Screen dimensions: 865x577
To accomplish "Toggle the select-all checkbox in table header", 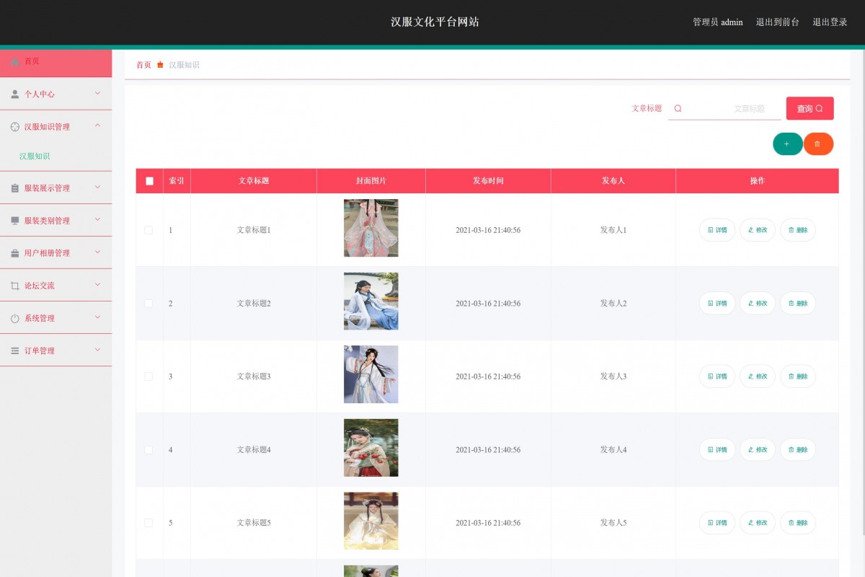I will coord(149,181).
